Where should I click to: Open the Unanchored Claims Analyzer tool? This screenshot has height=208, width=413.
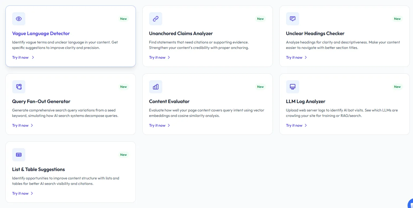[x=157, y=57]
